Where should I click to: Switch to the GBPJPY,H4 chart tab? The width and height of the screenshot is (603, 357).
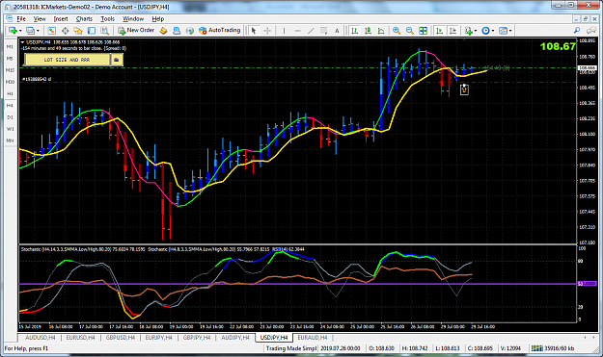tap(197, 338)
